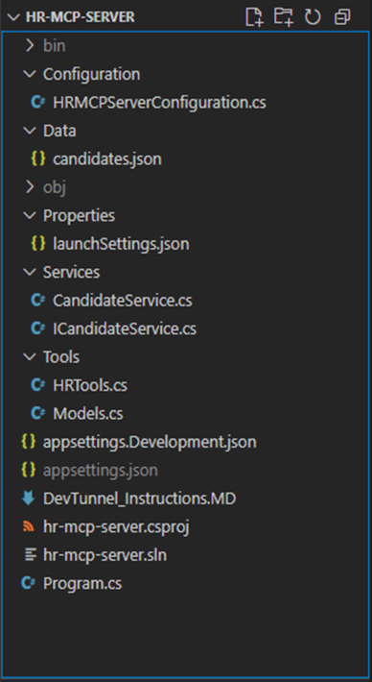Open HRTools.cs file
Image resolution: width=372 pixels, height=682 pixels.
pyautogui.click(x=90, y=385)
